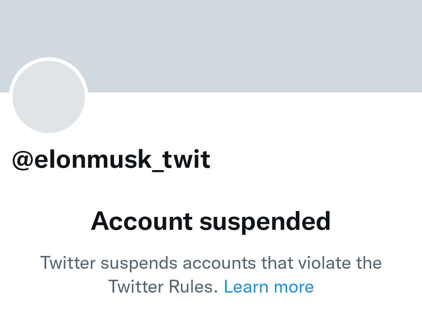Click 'the' ending the first description line
Screen dimensions: 422x332
[368, 263]
